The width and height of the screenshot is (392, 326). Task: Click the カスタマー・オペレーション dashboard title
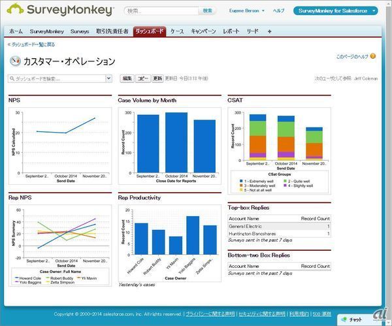point(69,61)
